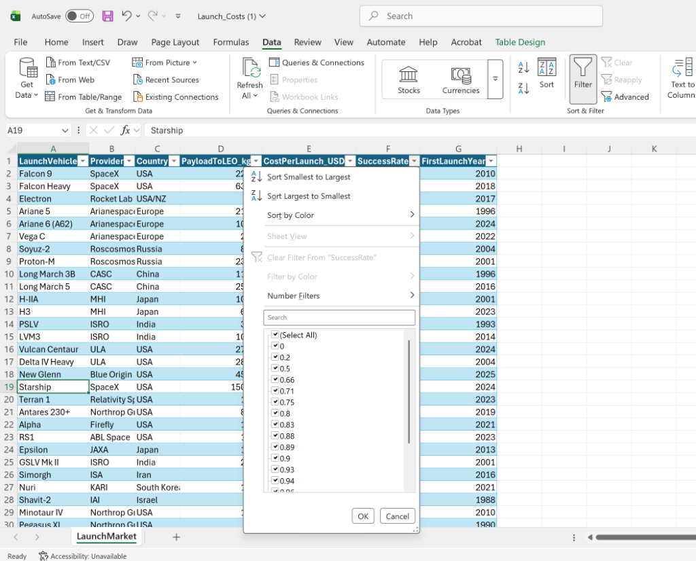Click the Accessibility status icon

click(x=43, y=556)
